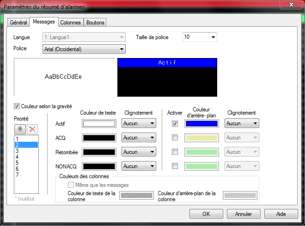Image resolution: width=305 pixels, height=226 pixels.
Task: Open Actif text Clignotement dropdown
Action: coord(139,123)
